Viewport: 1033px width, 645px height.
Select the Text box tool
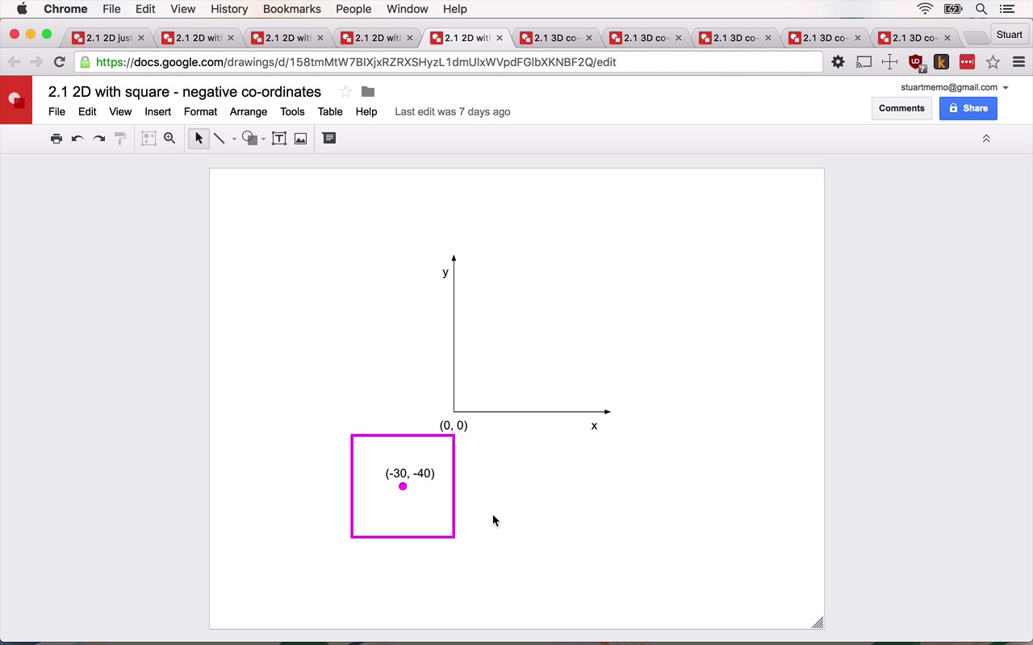coord(279,139)
